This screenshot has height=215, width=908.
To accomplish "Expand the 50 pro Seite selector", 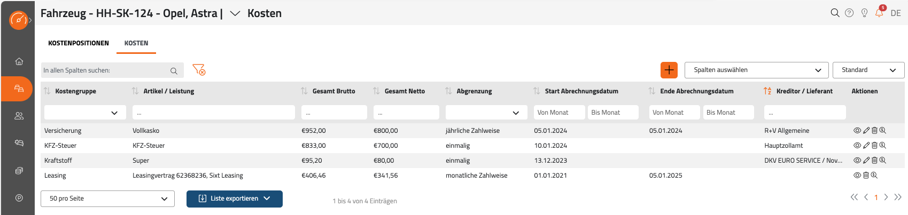I will point(107,198).
